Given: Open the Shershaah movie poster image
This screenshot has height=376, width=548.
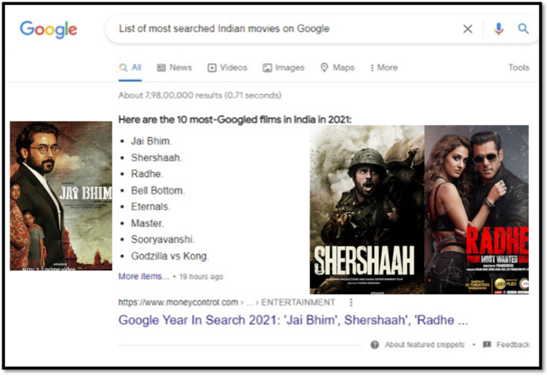Looking at the screenshot, I should tap(367, 210).
